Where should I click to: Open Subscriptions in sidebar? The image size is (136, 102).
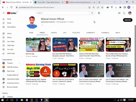coord(11,27)
